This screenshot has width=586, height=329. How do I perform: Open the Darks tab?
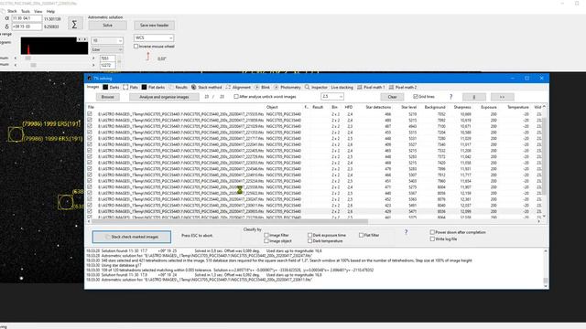point(111,88)
